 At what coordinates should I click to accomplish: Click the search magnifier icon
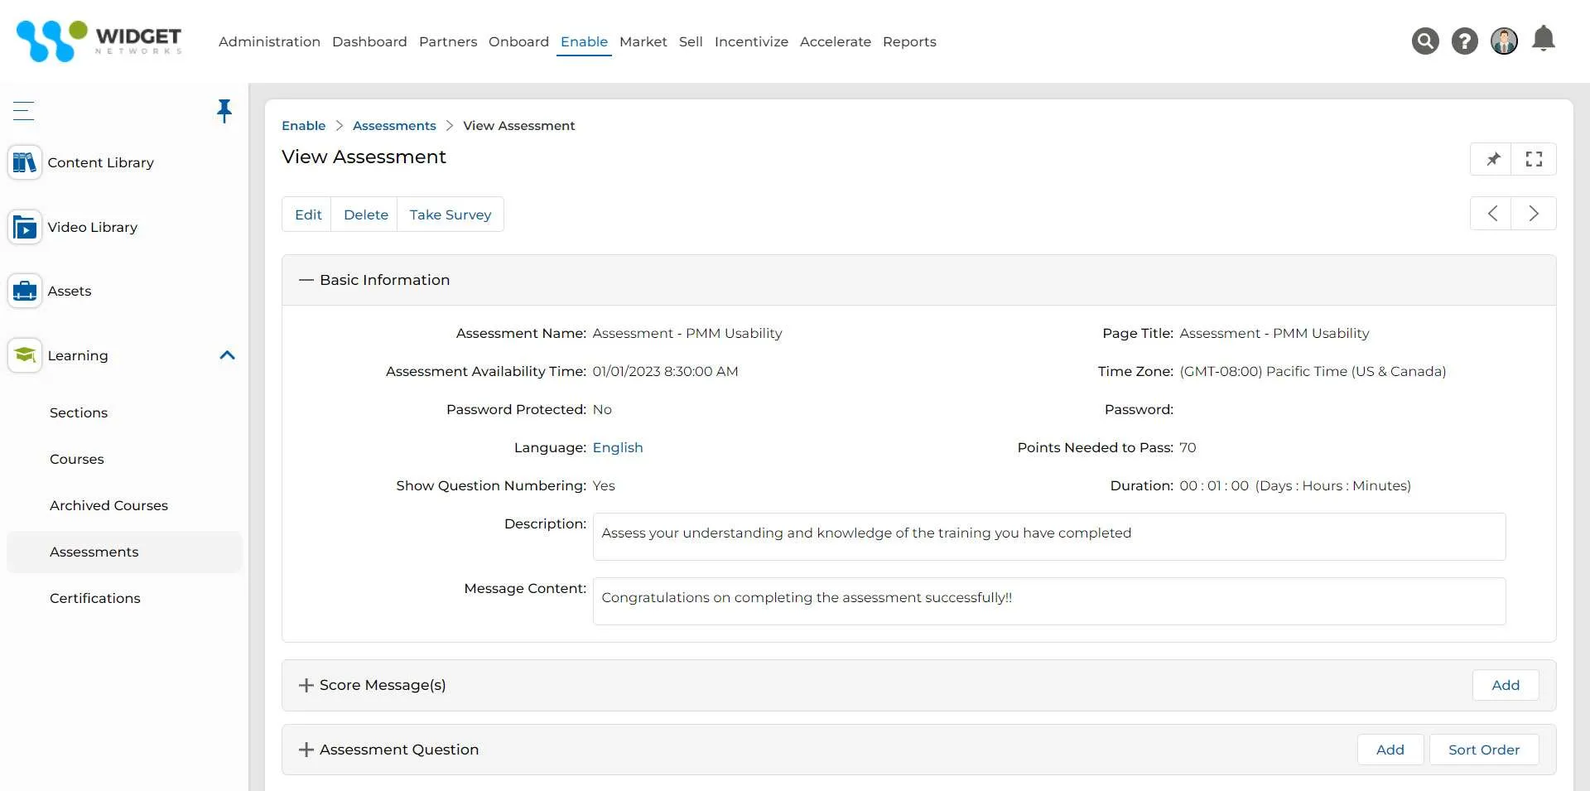point(1424,41)
